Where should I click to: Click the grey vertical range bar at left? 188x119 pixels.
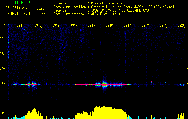(6, 84)
